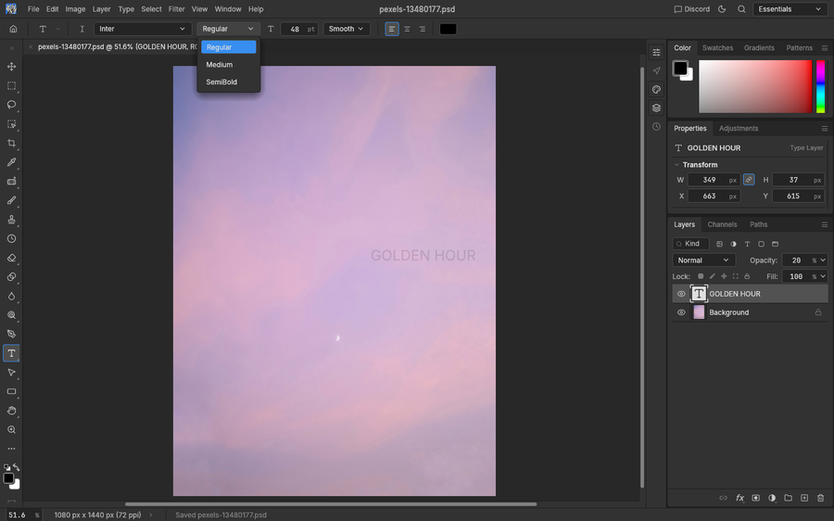The width and height of the screenshot is (834, 521).
Task: Select the Object Selection tool
Action: (x=11, y=124)
